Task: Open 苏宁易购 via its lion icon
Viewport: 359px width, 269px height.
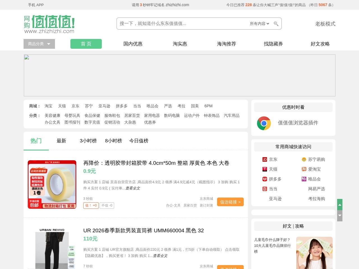Action: coord(304,159)
